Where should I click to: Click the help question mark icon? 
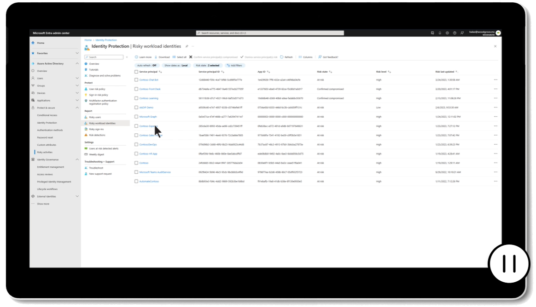[x=454, y=33]
